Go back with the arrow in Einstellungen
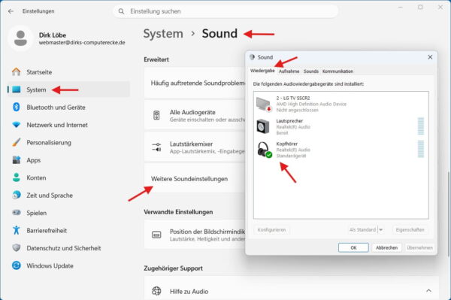Viewport: 451px width, 300px height. (x=11, y=11)
